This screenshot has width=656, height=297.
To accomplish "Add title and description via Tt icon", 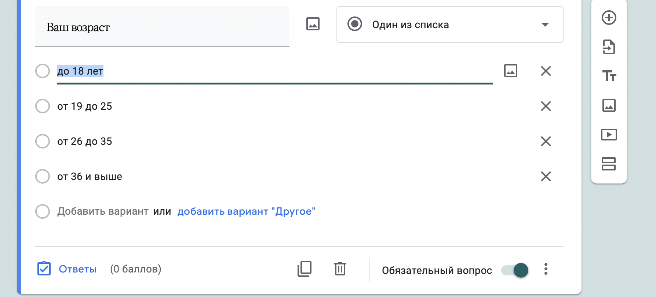I will (x=609, y=76).
